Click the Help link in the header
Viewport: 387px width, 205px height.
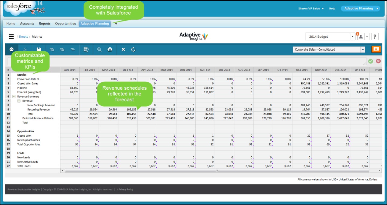(x=332, y=9)
